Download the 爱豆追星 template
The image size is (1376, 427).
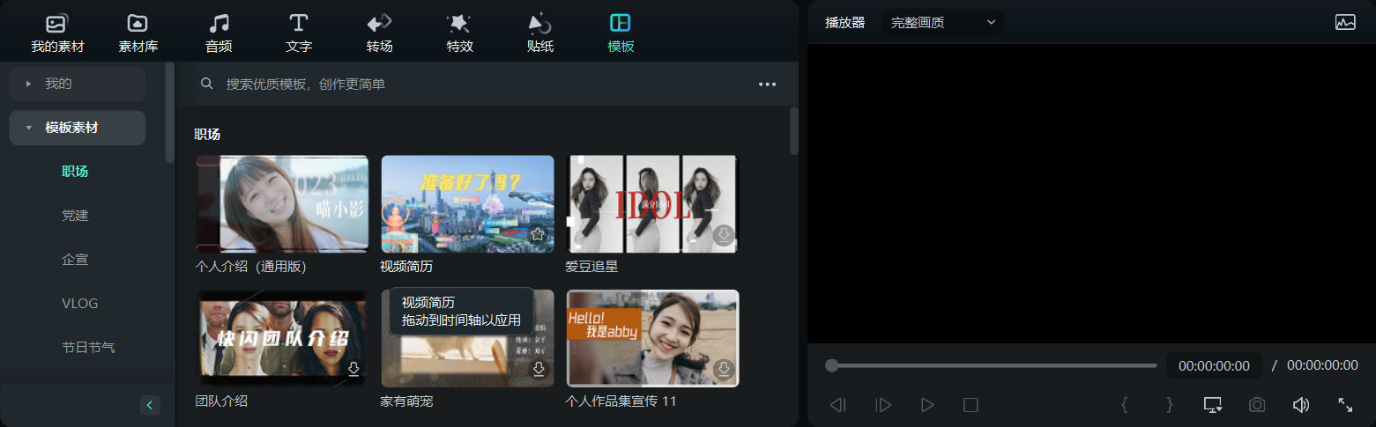pyautogui.click(x=724, y=235)
